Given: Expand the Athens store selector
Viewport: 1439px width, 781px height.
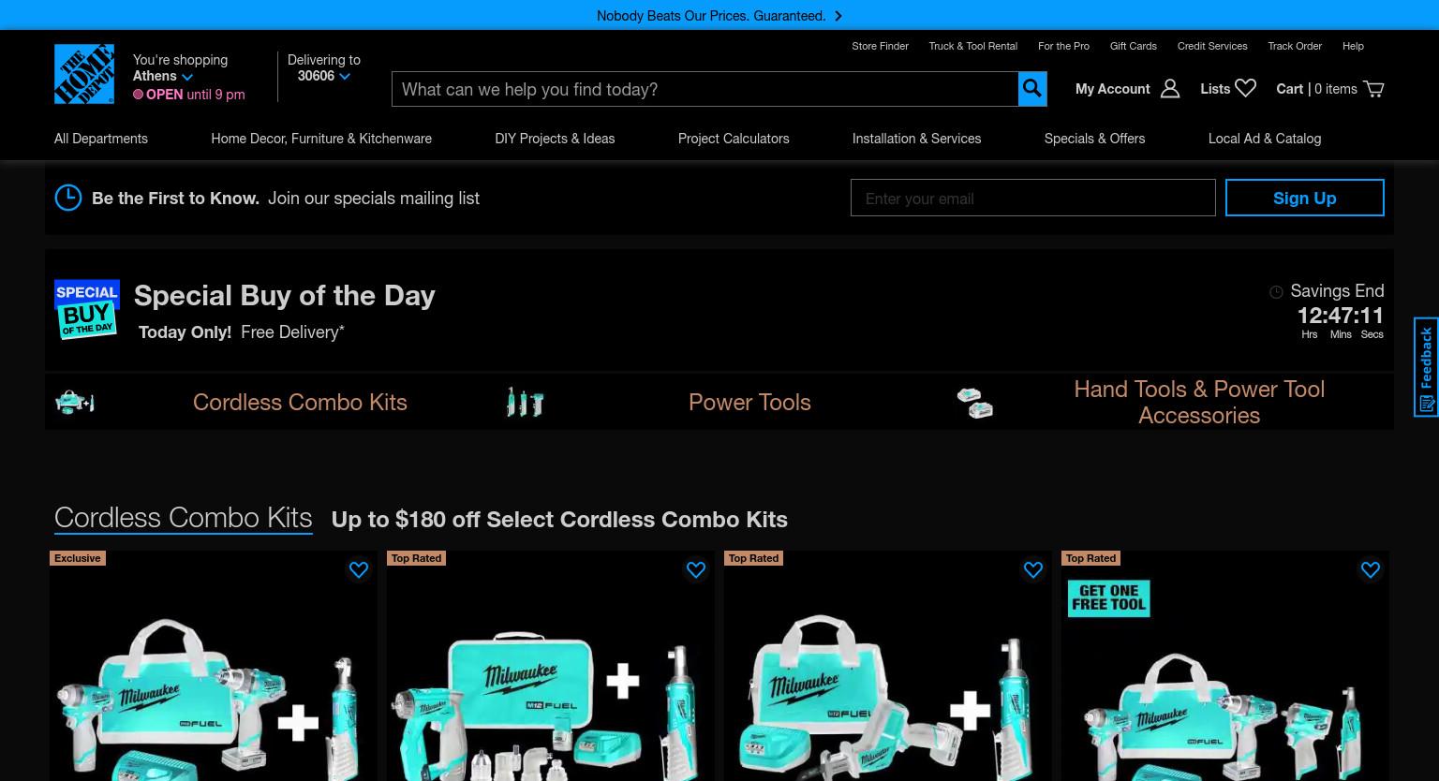Looking at the screenshot, I should coord(163,76).
